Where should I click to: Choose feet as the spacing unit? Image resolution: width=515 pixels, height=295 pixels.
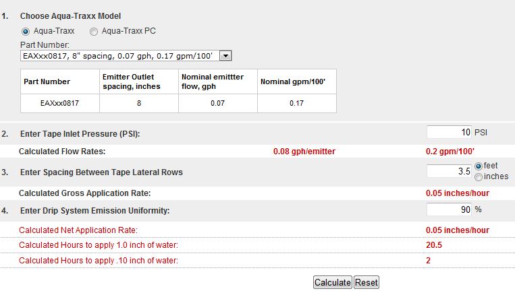(x=479, y=166)
